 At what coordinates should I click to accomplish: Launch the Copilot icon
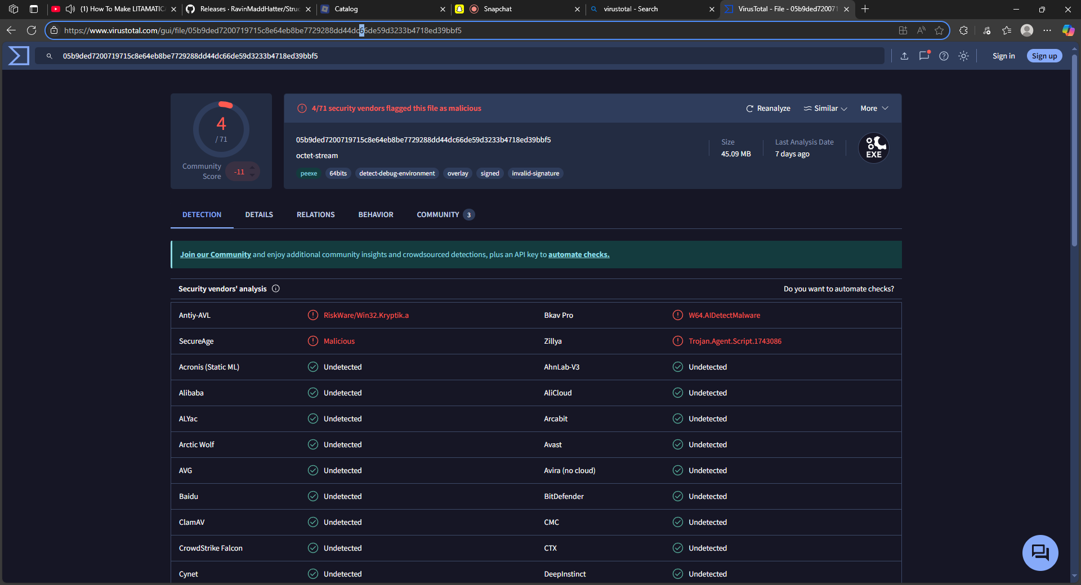(x=1068, y=30)
